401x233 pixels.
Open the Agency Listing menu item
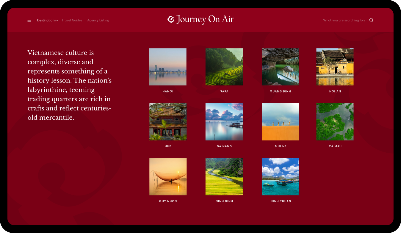tap(98, 20)
